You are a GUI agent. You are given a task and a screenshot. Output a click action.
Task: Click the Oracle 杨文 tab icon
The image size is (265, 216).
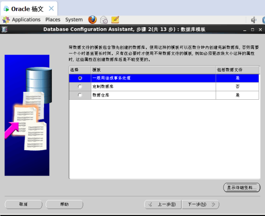6,8
